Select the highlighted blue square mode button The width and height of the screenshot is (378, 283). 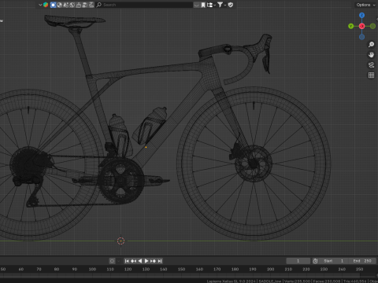point(53,5)
